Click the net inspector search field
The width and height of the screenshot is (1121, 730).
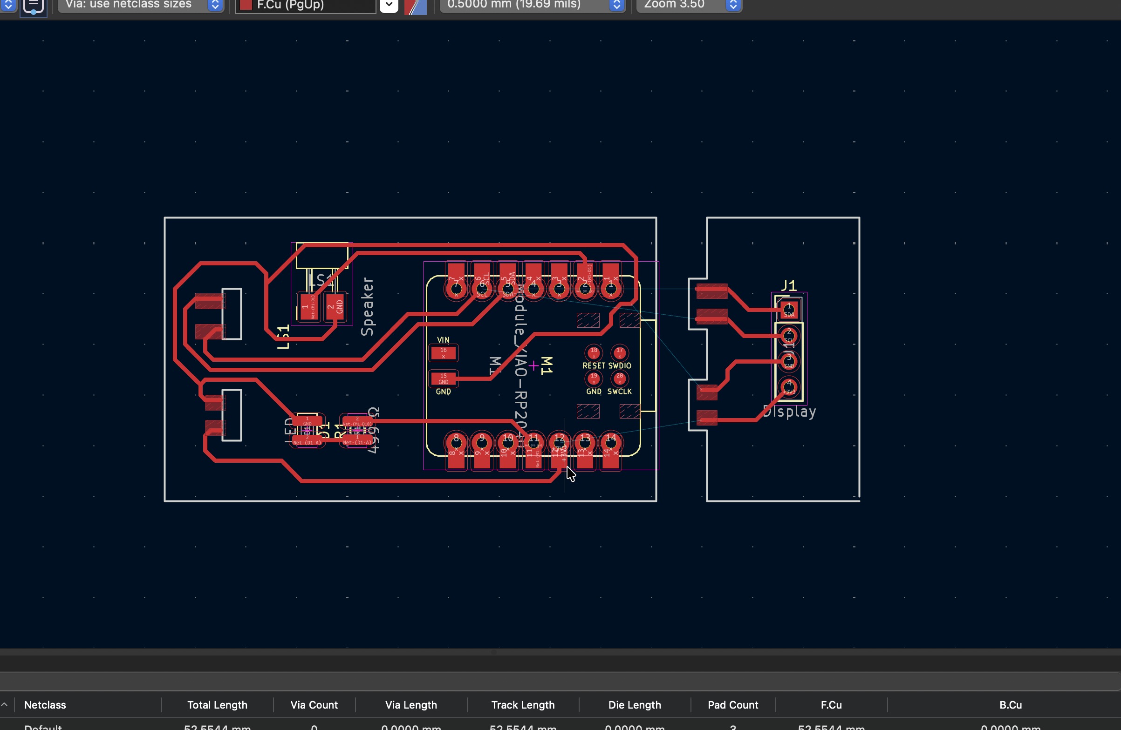coord(560,681)
